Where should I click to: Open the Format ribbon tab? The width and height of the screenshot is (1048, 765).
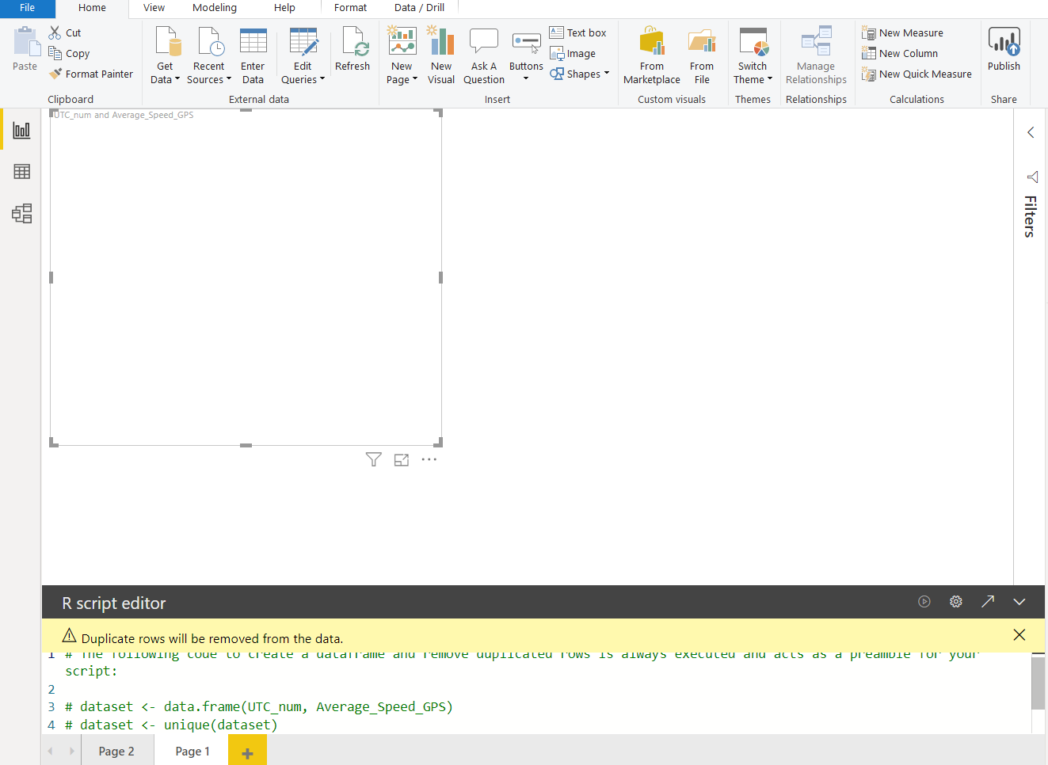click(x=350, y=8)
